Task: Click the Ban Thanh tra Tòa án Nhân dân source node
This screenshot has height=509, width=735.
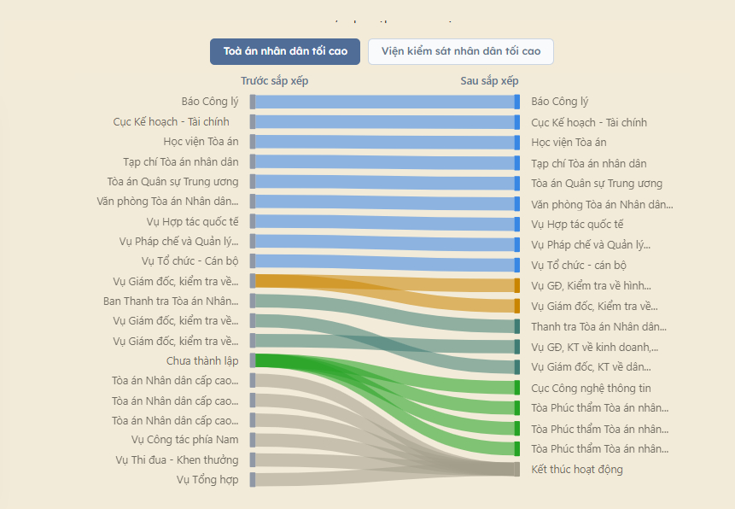Action: pos(253,301)
